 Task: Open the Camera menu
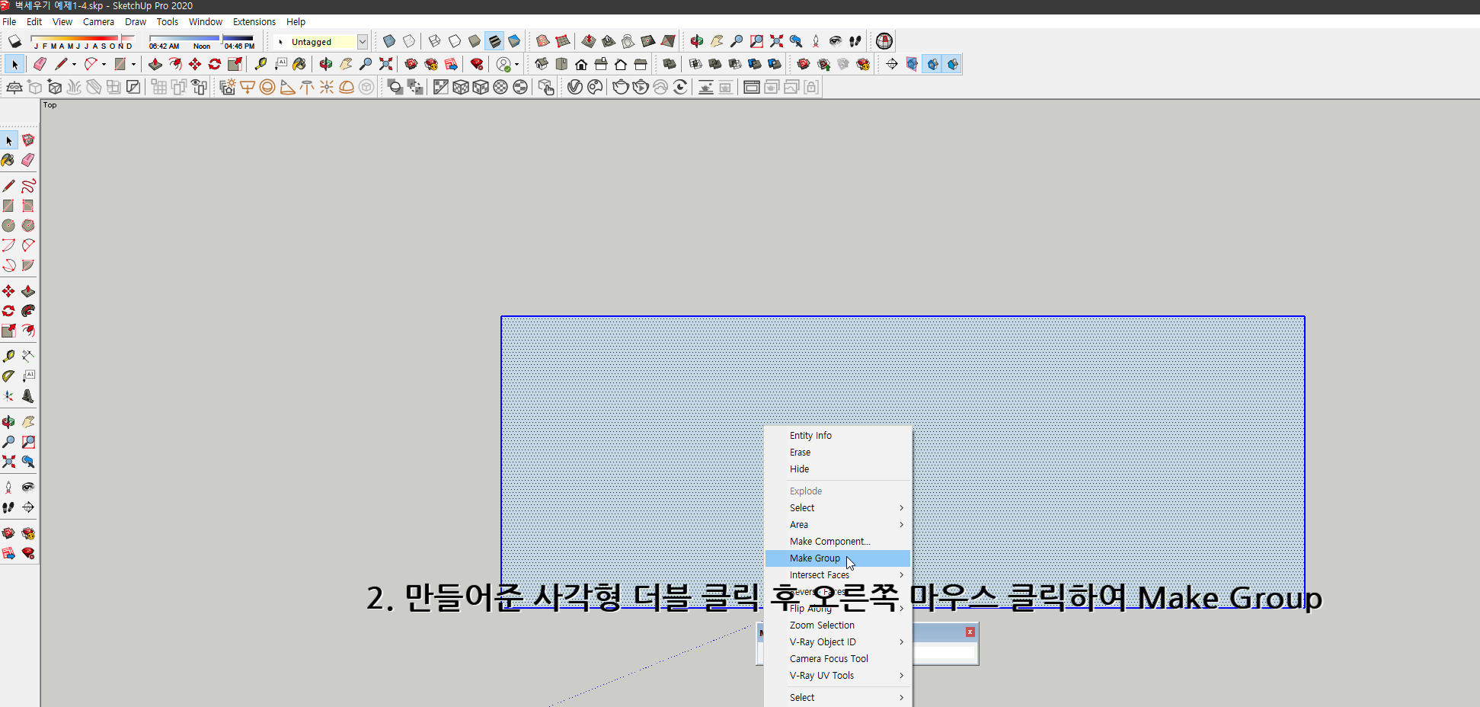pyautogui.click(x=98, y=21)
